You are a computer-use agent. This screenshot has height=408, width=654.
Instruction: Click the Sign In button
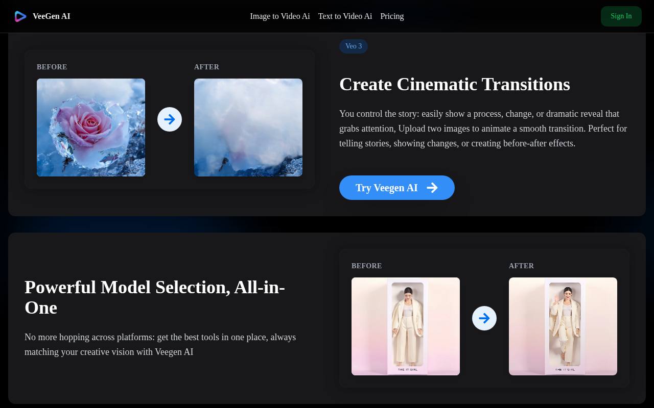[x=621, y=16]
